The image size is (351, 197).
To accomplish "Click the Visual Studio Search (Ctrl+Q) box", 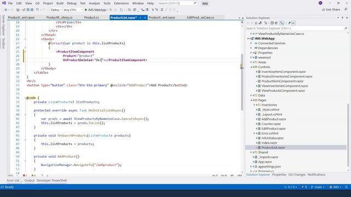I will tap(177, 3).
